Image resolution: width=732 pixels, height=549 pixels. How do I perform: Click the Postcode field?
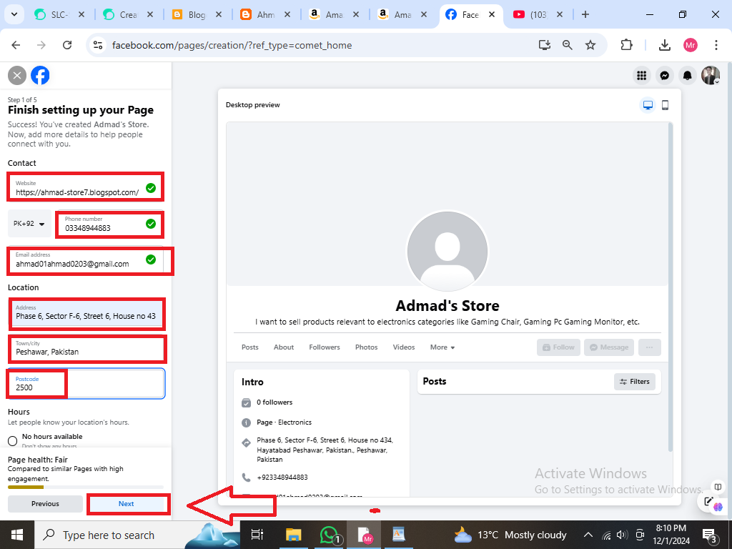[x=86, y=383]
